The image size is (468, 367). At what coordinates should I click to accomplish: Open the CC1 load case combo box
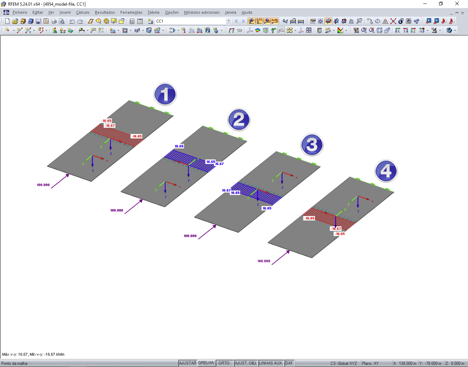point(193,21)
